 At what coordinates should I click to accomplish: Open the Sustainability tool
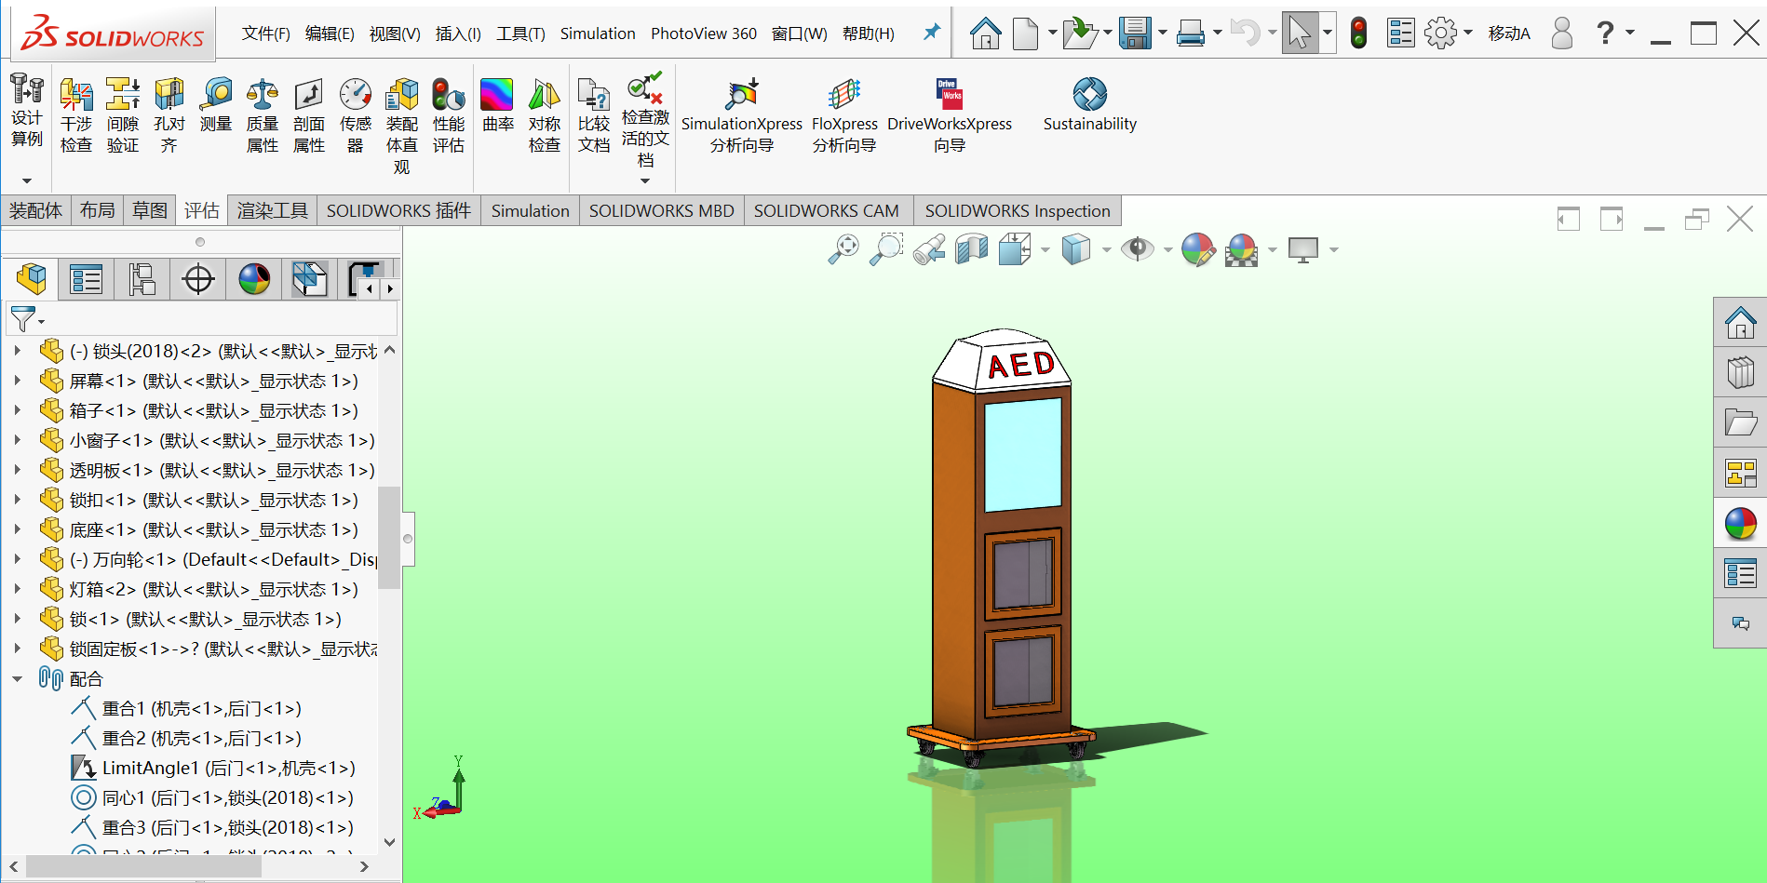(1090, 105)
